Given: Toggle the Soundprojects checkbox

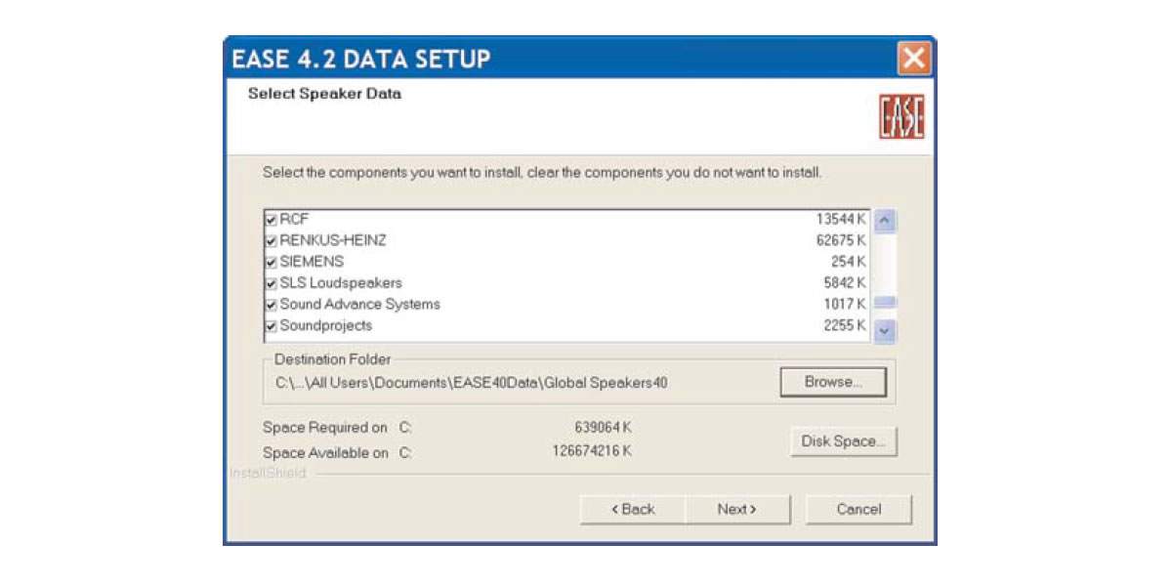Looking at the screenshot, I should [272, 327].
